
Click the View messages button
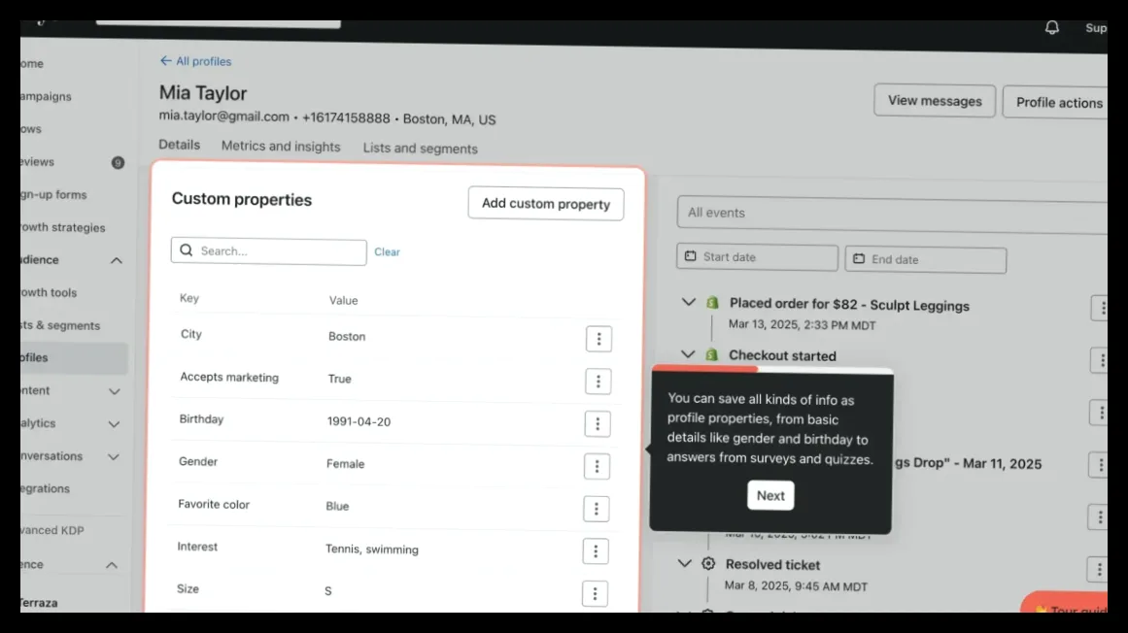935,101
